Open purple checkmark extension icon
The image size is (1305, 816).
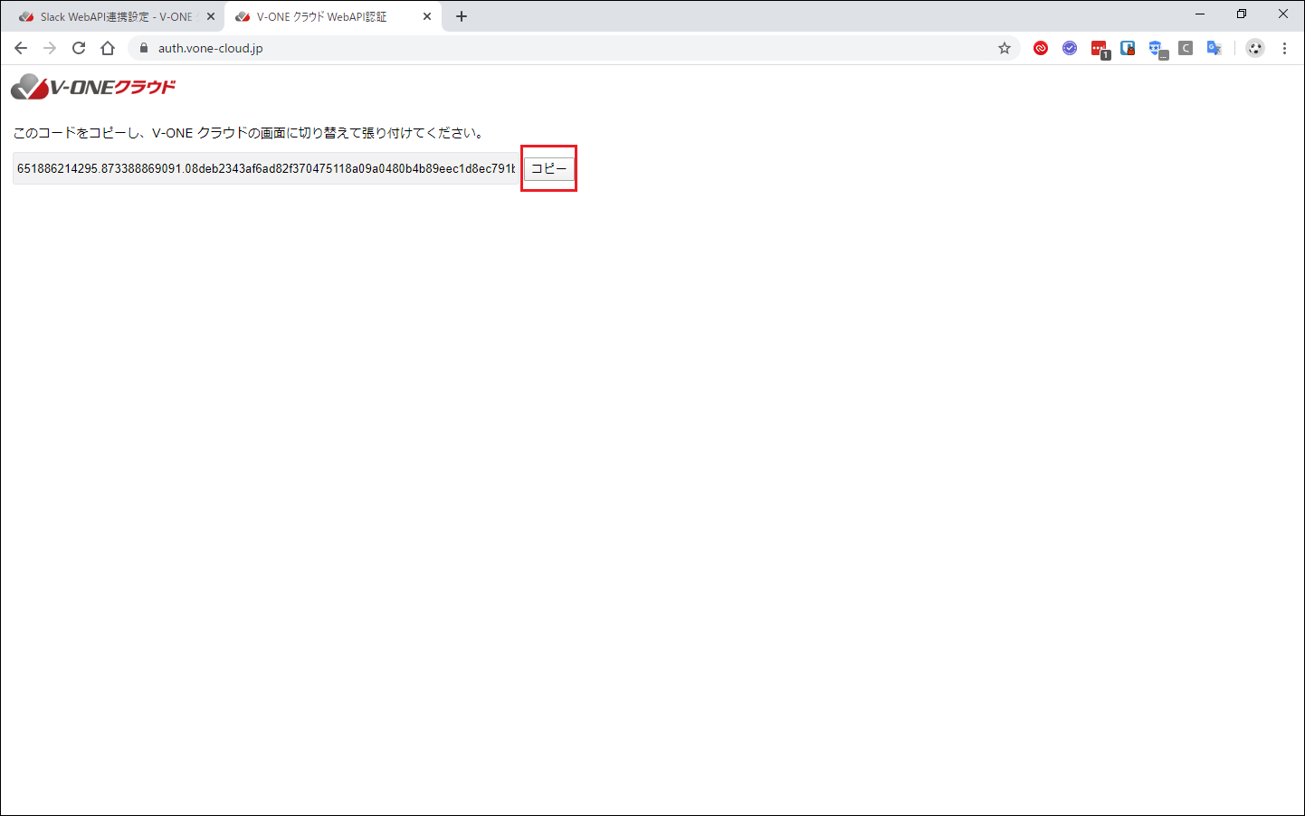pos(1070,48)
